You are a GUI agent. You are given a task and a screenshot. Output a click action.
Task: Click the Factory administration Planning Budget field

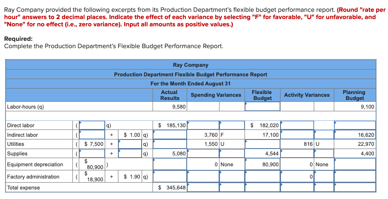click(355, 177)
